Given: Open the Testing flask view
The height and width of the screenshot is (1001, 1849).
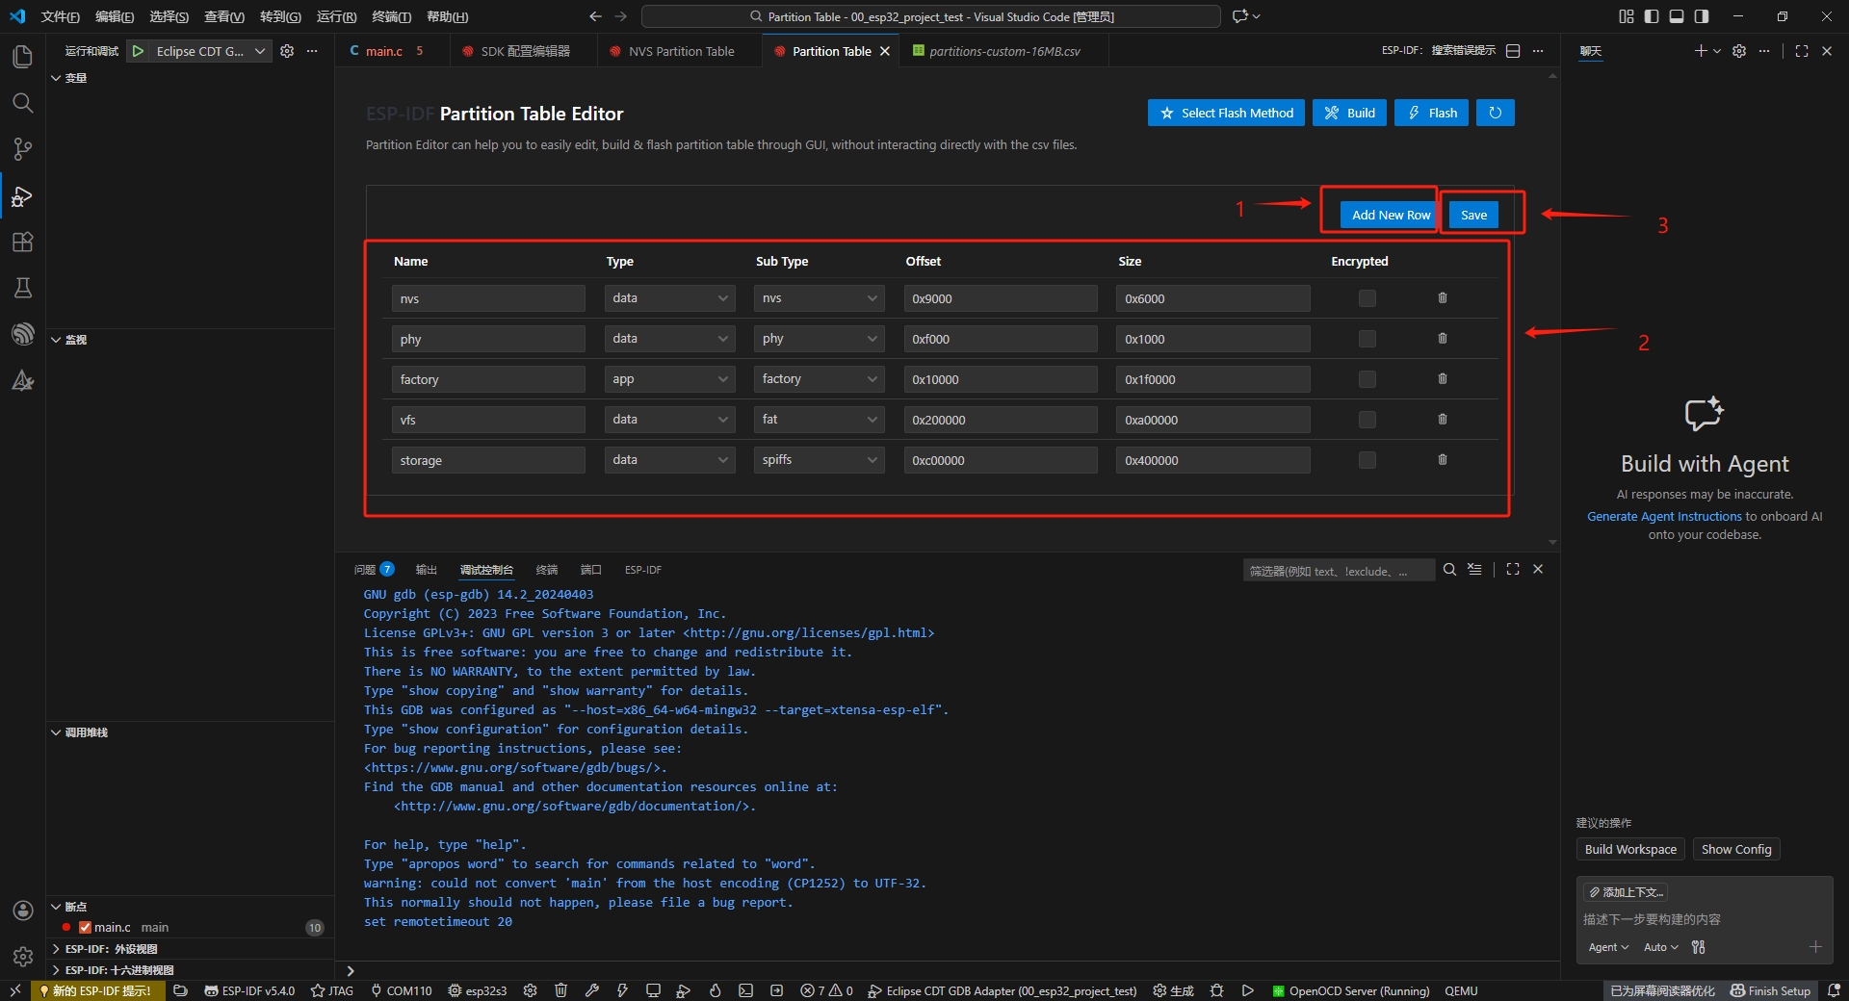Looking at the screenshot, I should pos(22,288).
